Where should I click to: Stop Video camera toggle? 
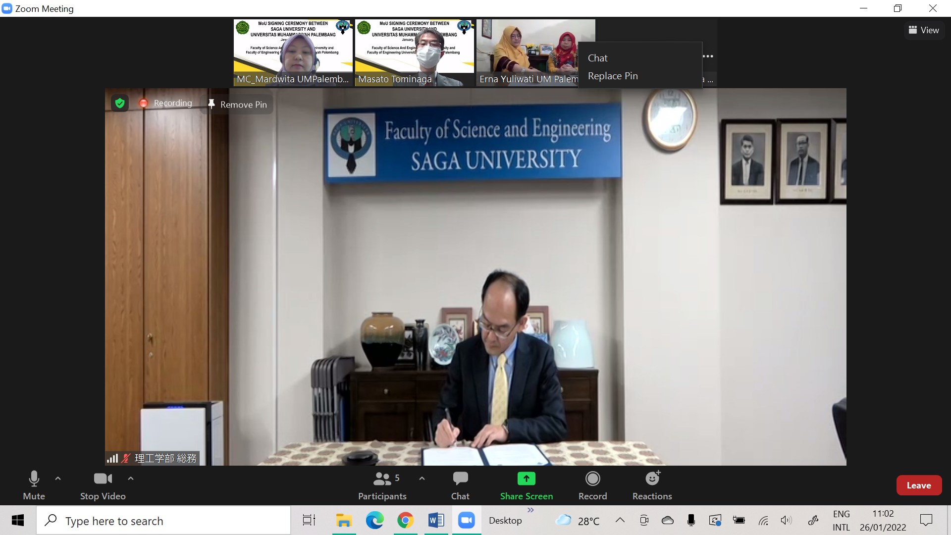pyautogui.click(x=103, y=485)
